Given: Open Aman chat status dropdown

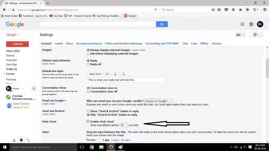Looking at the screenshot, I should (23, 88).
